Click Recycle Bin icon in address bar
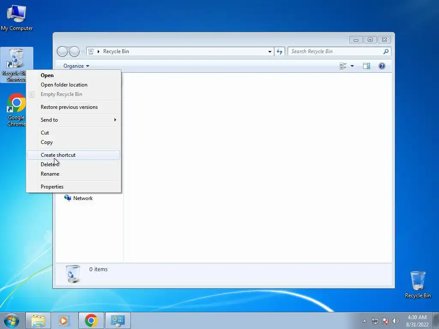Image resolution: width=439 pixels, height=329 pixels. [91, 51]
